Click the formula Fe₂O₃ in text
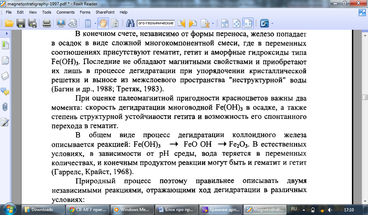Image resolution: width=368 pixels, height=215 pixels. (238, 144)
